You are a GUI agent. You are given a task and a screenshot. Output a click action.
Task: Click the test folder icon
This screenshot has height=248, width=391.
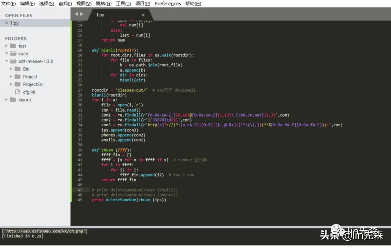13,46
